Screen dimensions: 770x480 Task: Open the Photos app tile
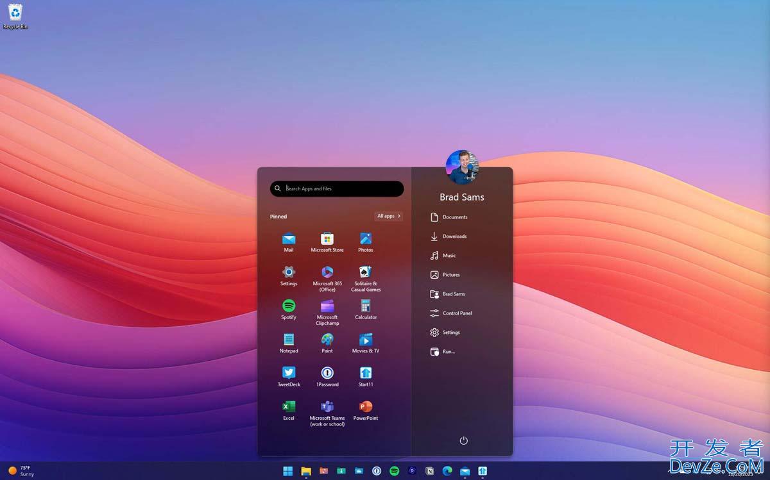click(366, 242)
